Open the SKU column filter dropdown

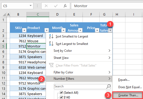point(24,30)
